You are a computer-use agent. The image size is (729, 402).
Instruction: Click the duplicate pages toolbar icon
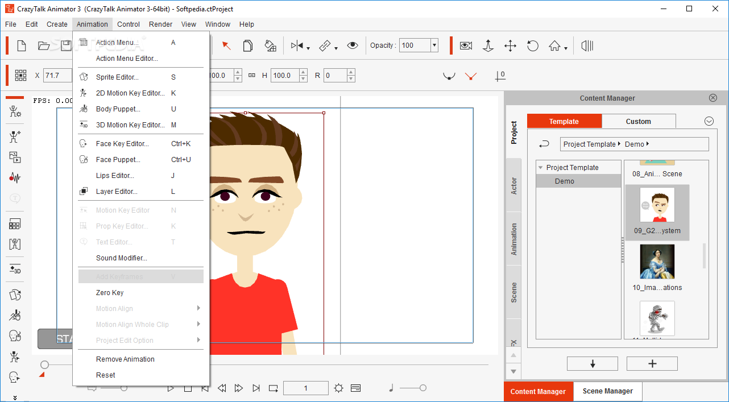click(248, 46)
